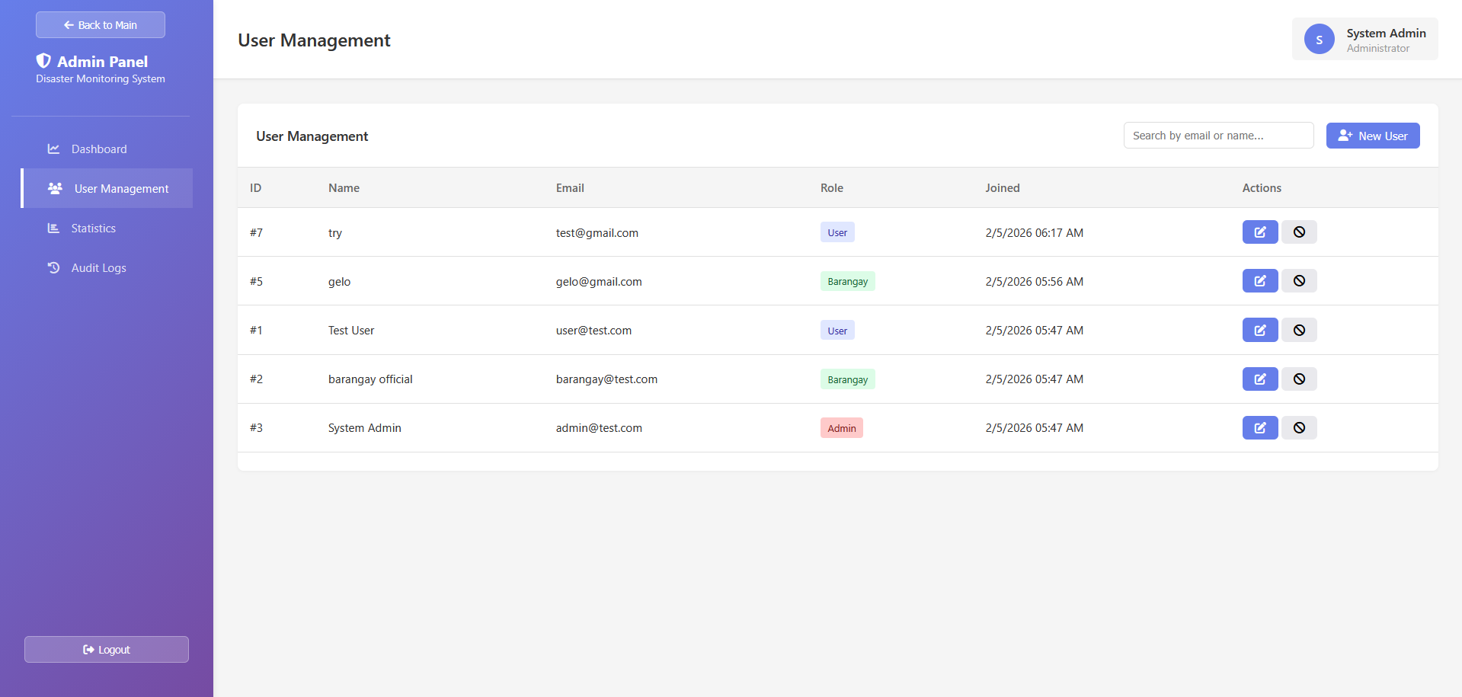Click the Admin role badge for System Admin
Viewport: 1462px width, 697px height.
(842, 428)
